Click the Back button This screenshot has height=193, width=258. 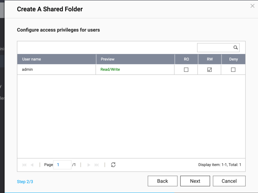162,181
